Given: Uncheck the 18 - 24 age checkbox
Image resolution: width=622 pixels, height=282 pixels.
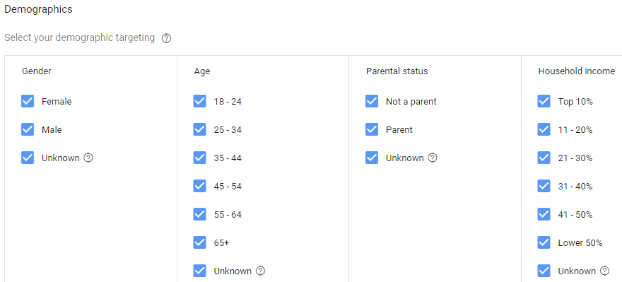Looking at the screenshot, I should (x=199, y=102).
